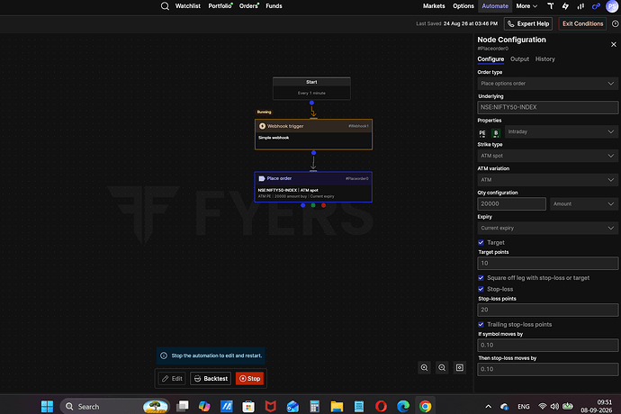Click the blue link chain icon in header
621x414 pixels.
pos(596,6)
